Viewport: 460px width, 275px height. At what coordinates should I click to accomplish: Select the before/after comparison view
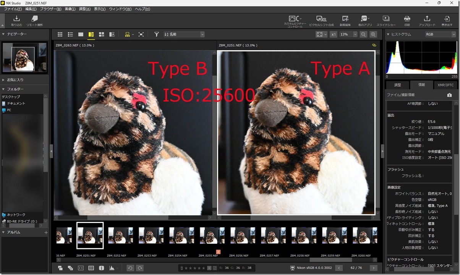(x=112, y=34)
